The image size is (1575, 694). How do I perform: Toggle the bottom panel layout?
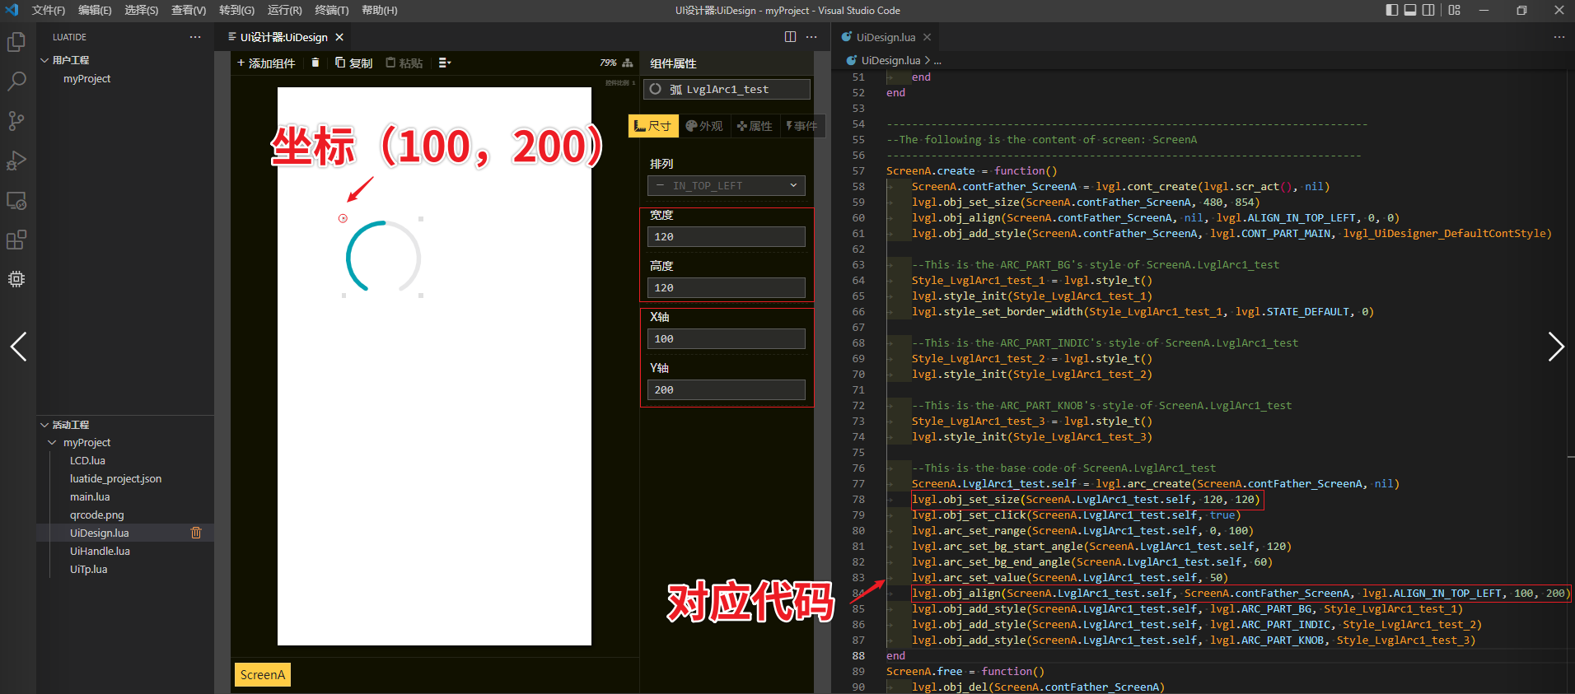(1410, 10)
